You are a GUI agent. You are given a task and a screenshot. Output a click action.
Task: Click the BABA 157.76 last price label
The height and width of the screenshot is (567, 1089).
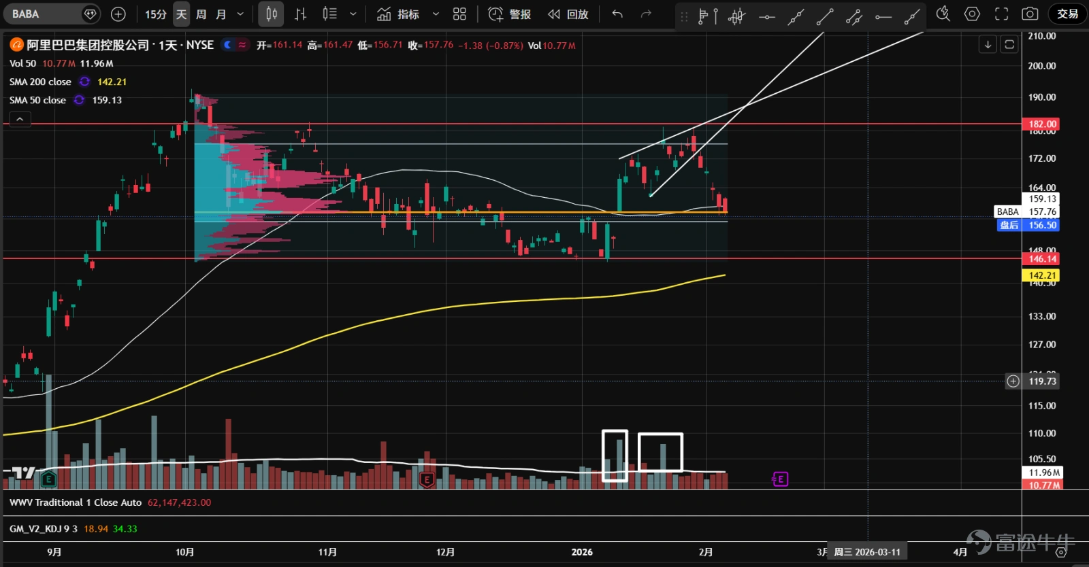(1027, 211)
